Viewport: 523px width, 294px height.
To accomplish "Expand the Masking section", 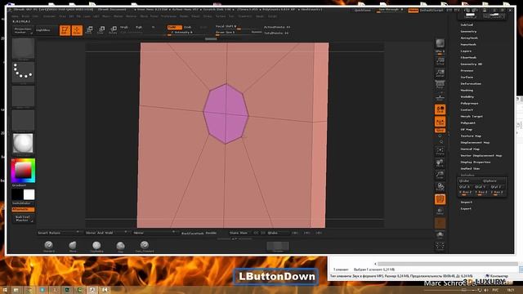I will (x=467, y=91).
